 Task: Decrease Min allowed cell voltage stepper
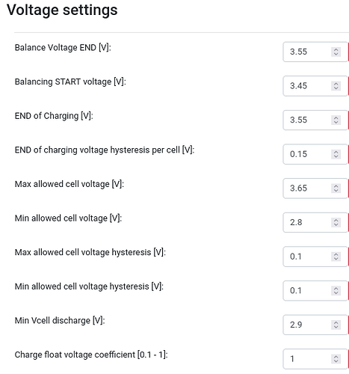336,224
